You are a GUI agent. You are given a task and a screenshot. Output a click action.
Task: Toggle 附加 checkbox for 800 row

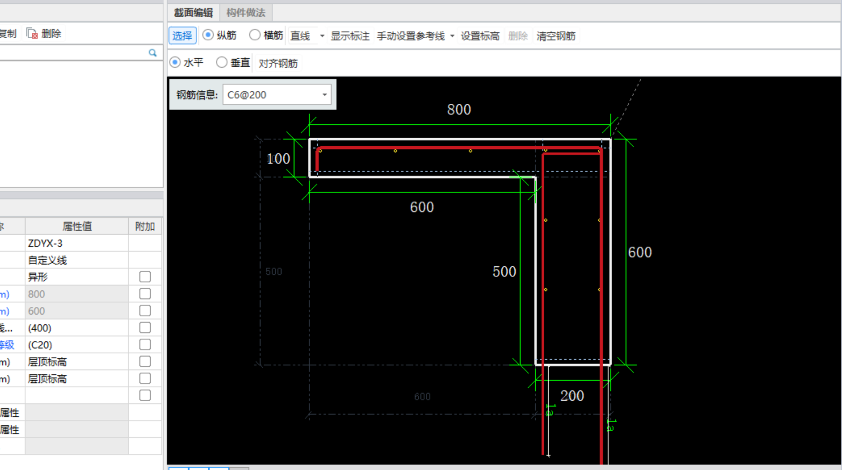point(145,294)
